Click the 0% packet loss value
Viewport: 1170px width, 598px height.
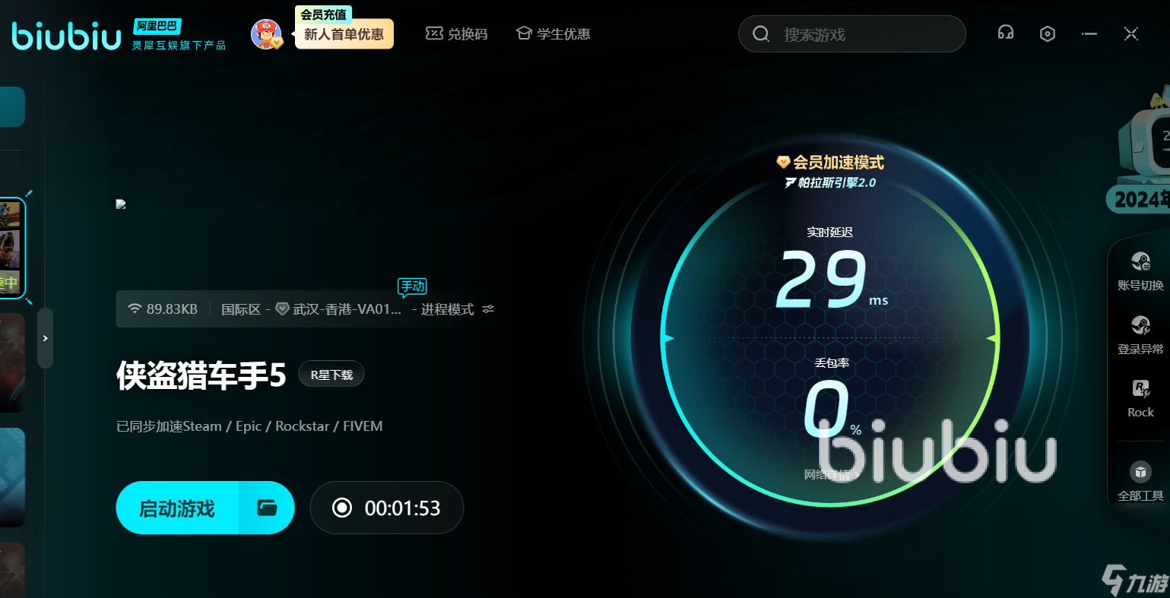click(832, 409)
